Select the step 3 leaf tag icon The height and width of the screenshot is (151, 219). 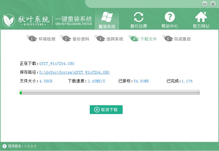click(x=100, y=38)
